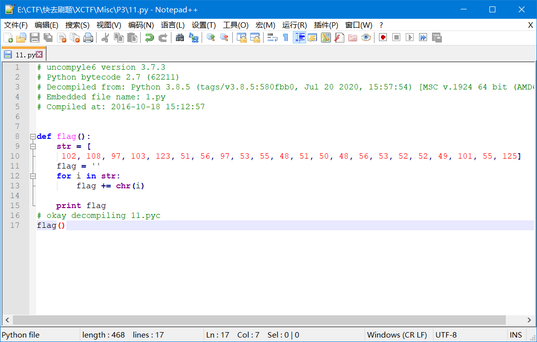Image resolution: width=537 pixels, height=342 pixels.
Task: Click the Stop recording macro icon
Action: (396, 38)
